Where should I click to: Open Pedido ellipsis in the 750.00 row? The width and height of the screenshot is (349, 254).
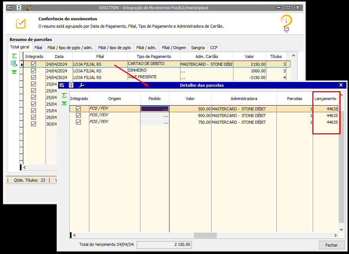point(165,122)
